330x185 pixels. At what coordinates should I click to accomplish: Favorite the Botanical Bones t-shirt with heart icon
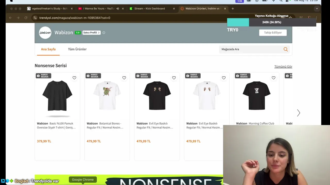124,78
